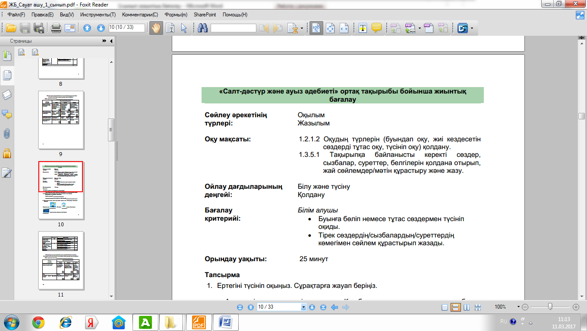Image resolution: width=587 pixels, height=331 pixels.
Task: Open the page number dropdown in status bar
Action: point(303,307)
